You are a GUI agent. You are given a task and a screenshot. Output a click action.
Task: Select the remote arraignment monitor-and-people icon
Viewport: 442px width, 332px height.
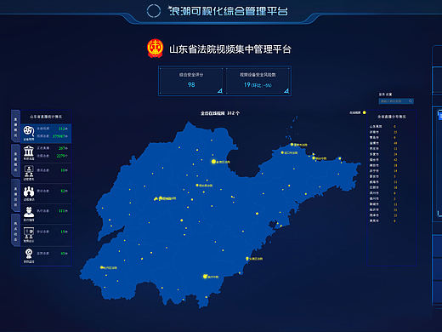coord(29,171)
